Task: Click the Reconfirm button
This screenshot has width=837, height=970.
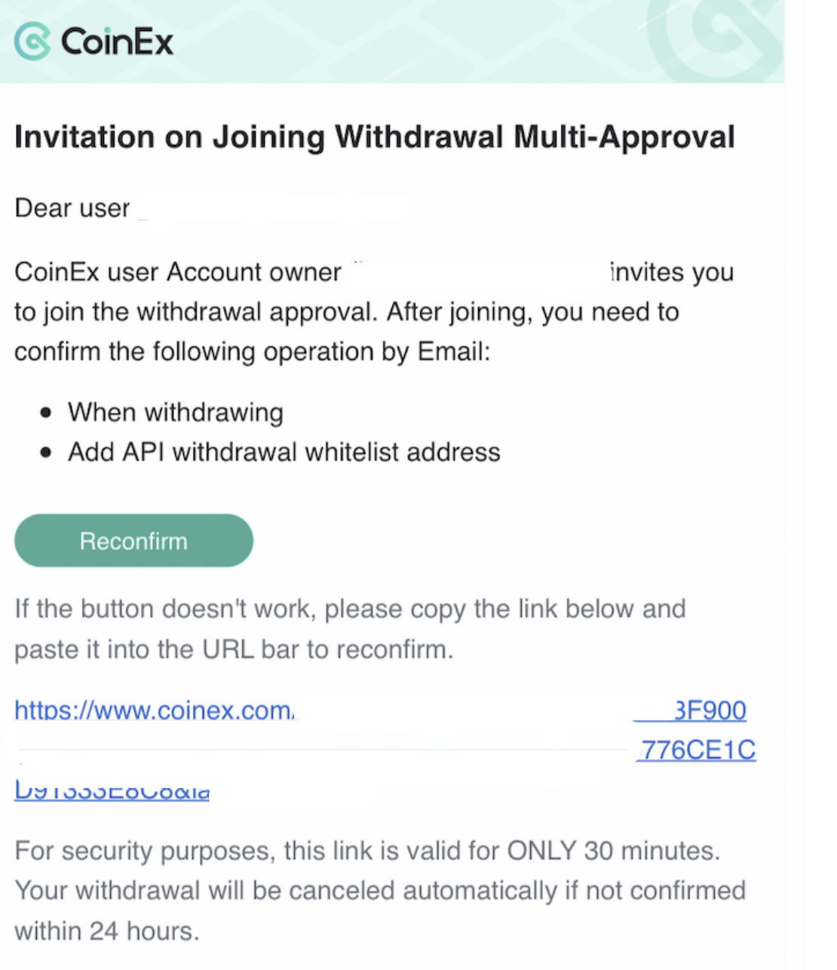Action: pos(133,541)
